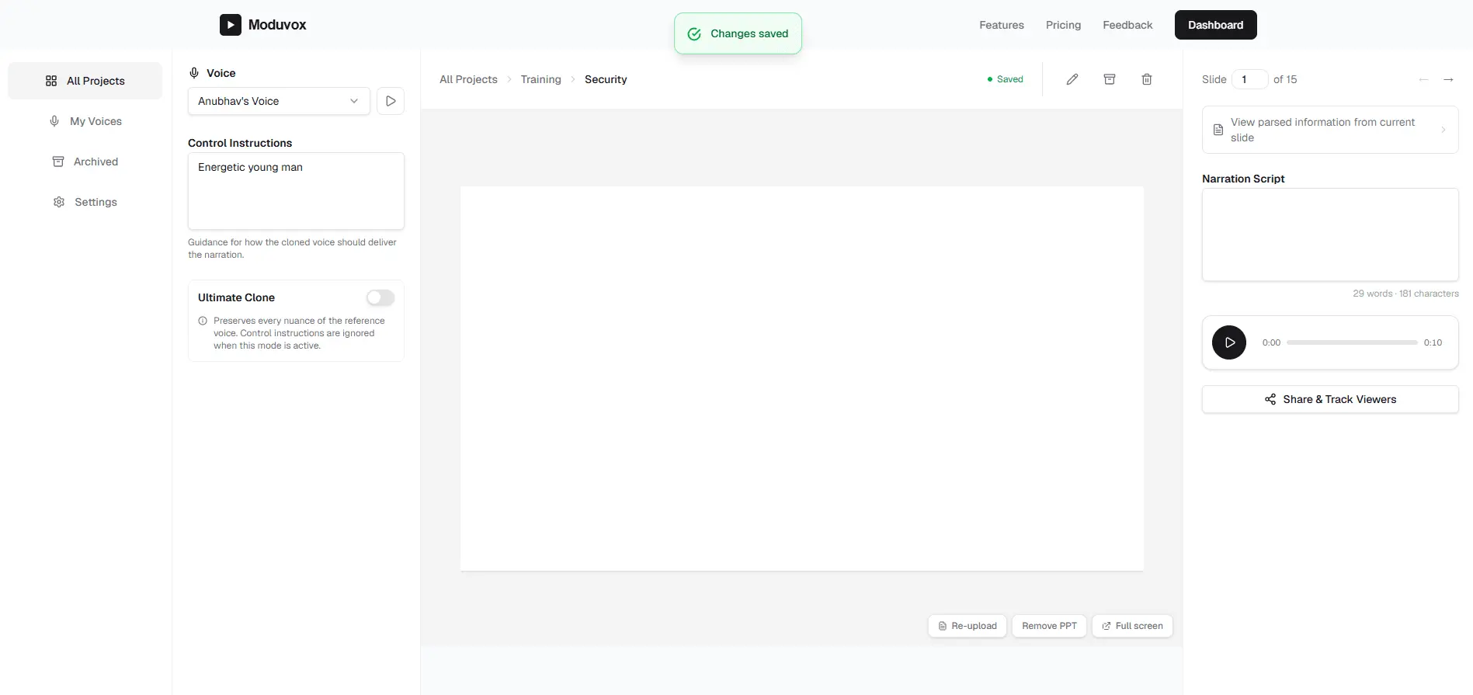Play the narration audio

click(x=1229, y=342)
